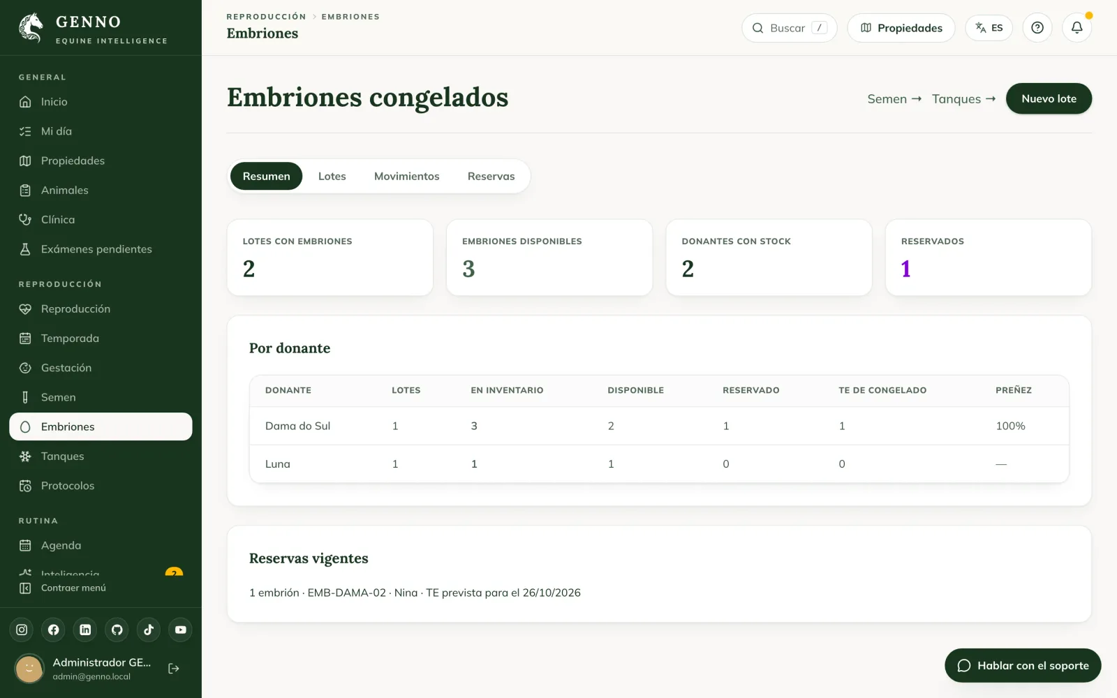
Task: Open Animales in the sidebar
Action: (101, 190)
